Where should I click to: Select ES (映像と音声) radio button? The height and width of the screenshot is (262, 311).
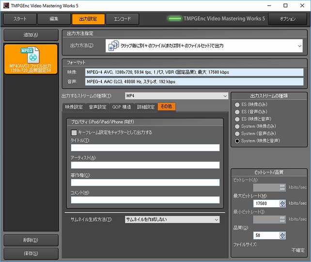(x=237, y=119)
